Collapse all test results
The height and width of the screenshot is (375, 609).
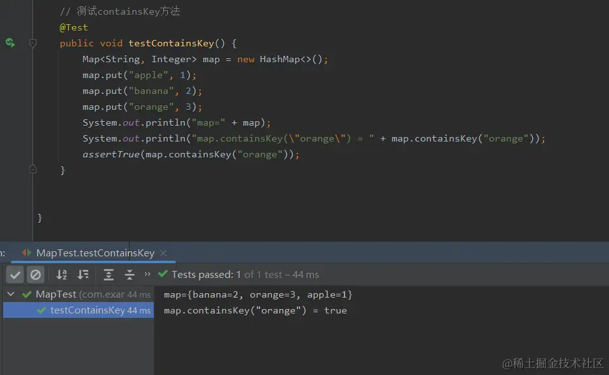(129, 275)
